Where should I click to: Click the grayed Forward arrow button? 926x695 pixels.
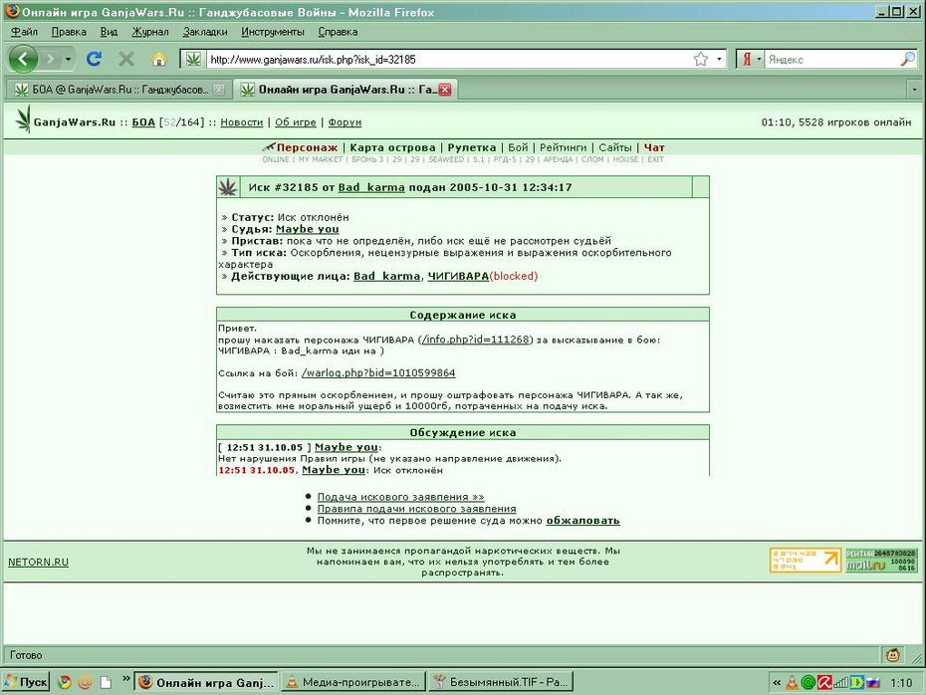(51, 59)
